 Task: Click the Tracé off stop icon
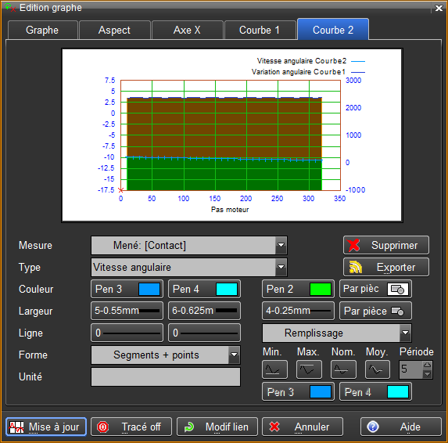click(103, 427)
